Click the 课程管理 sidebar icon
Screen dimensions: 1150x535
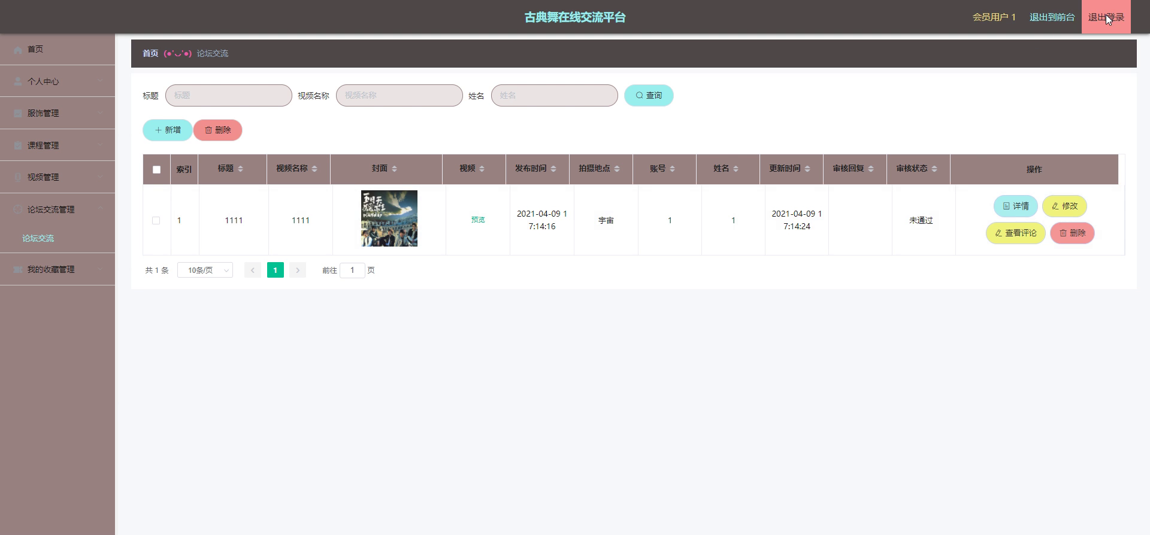(18, 145)
